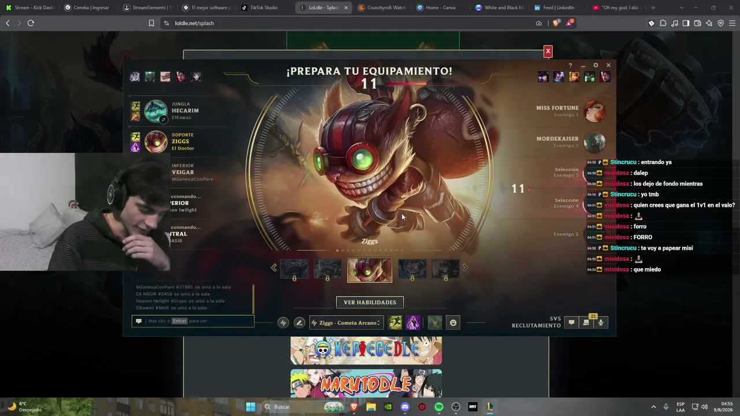This screenshot has height=416, width=740.
Task: Open the OnePieceDle game banner
Action: pyautogui.click(x=366, y=350)
